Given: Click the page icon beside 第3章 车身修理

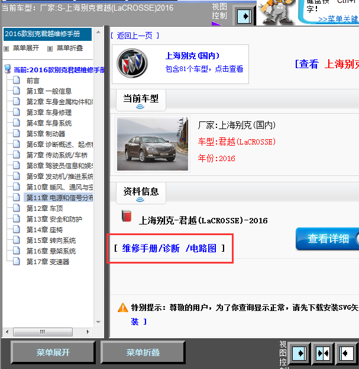Looking at the screenshot, I should pyautogui.click(x=16, y=112).
